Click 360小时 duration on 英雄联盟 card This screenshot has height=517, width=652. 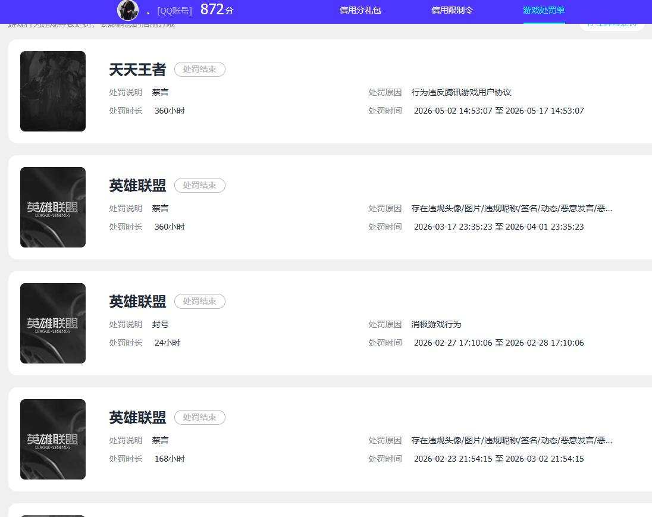pos(170,227)
